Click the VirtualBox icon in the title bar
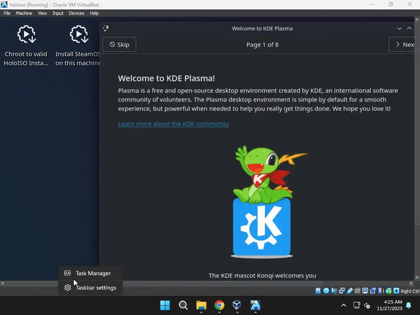This screenshot has height=315, width=420. tap(4, 4)
